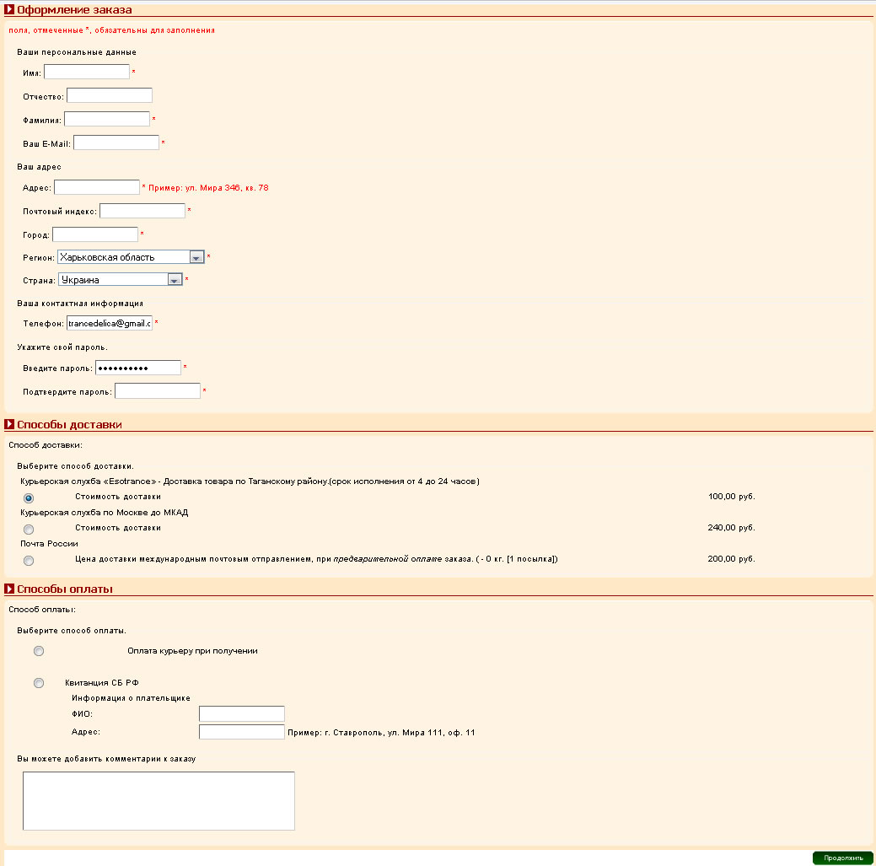Focus the Имя input field
Image resolution: width=876 pixels, height=866 pixels.
point(87,72)
